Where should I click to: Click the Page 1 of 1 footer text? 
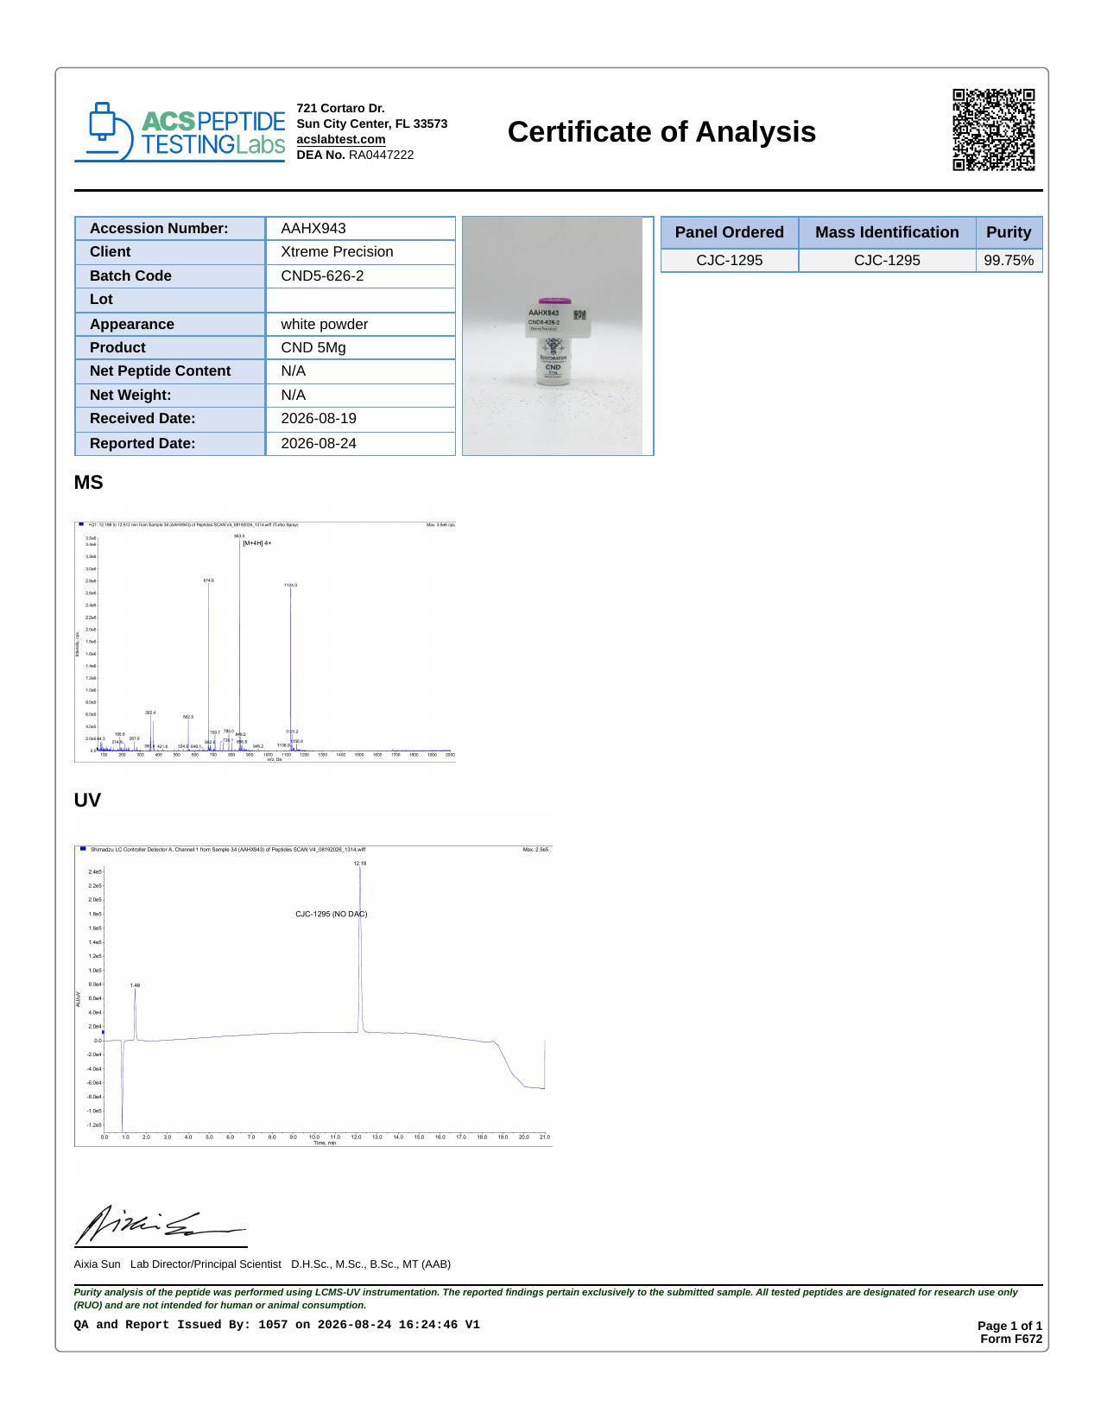[1009, 1326]
